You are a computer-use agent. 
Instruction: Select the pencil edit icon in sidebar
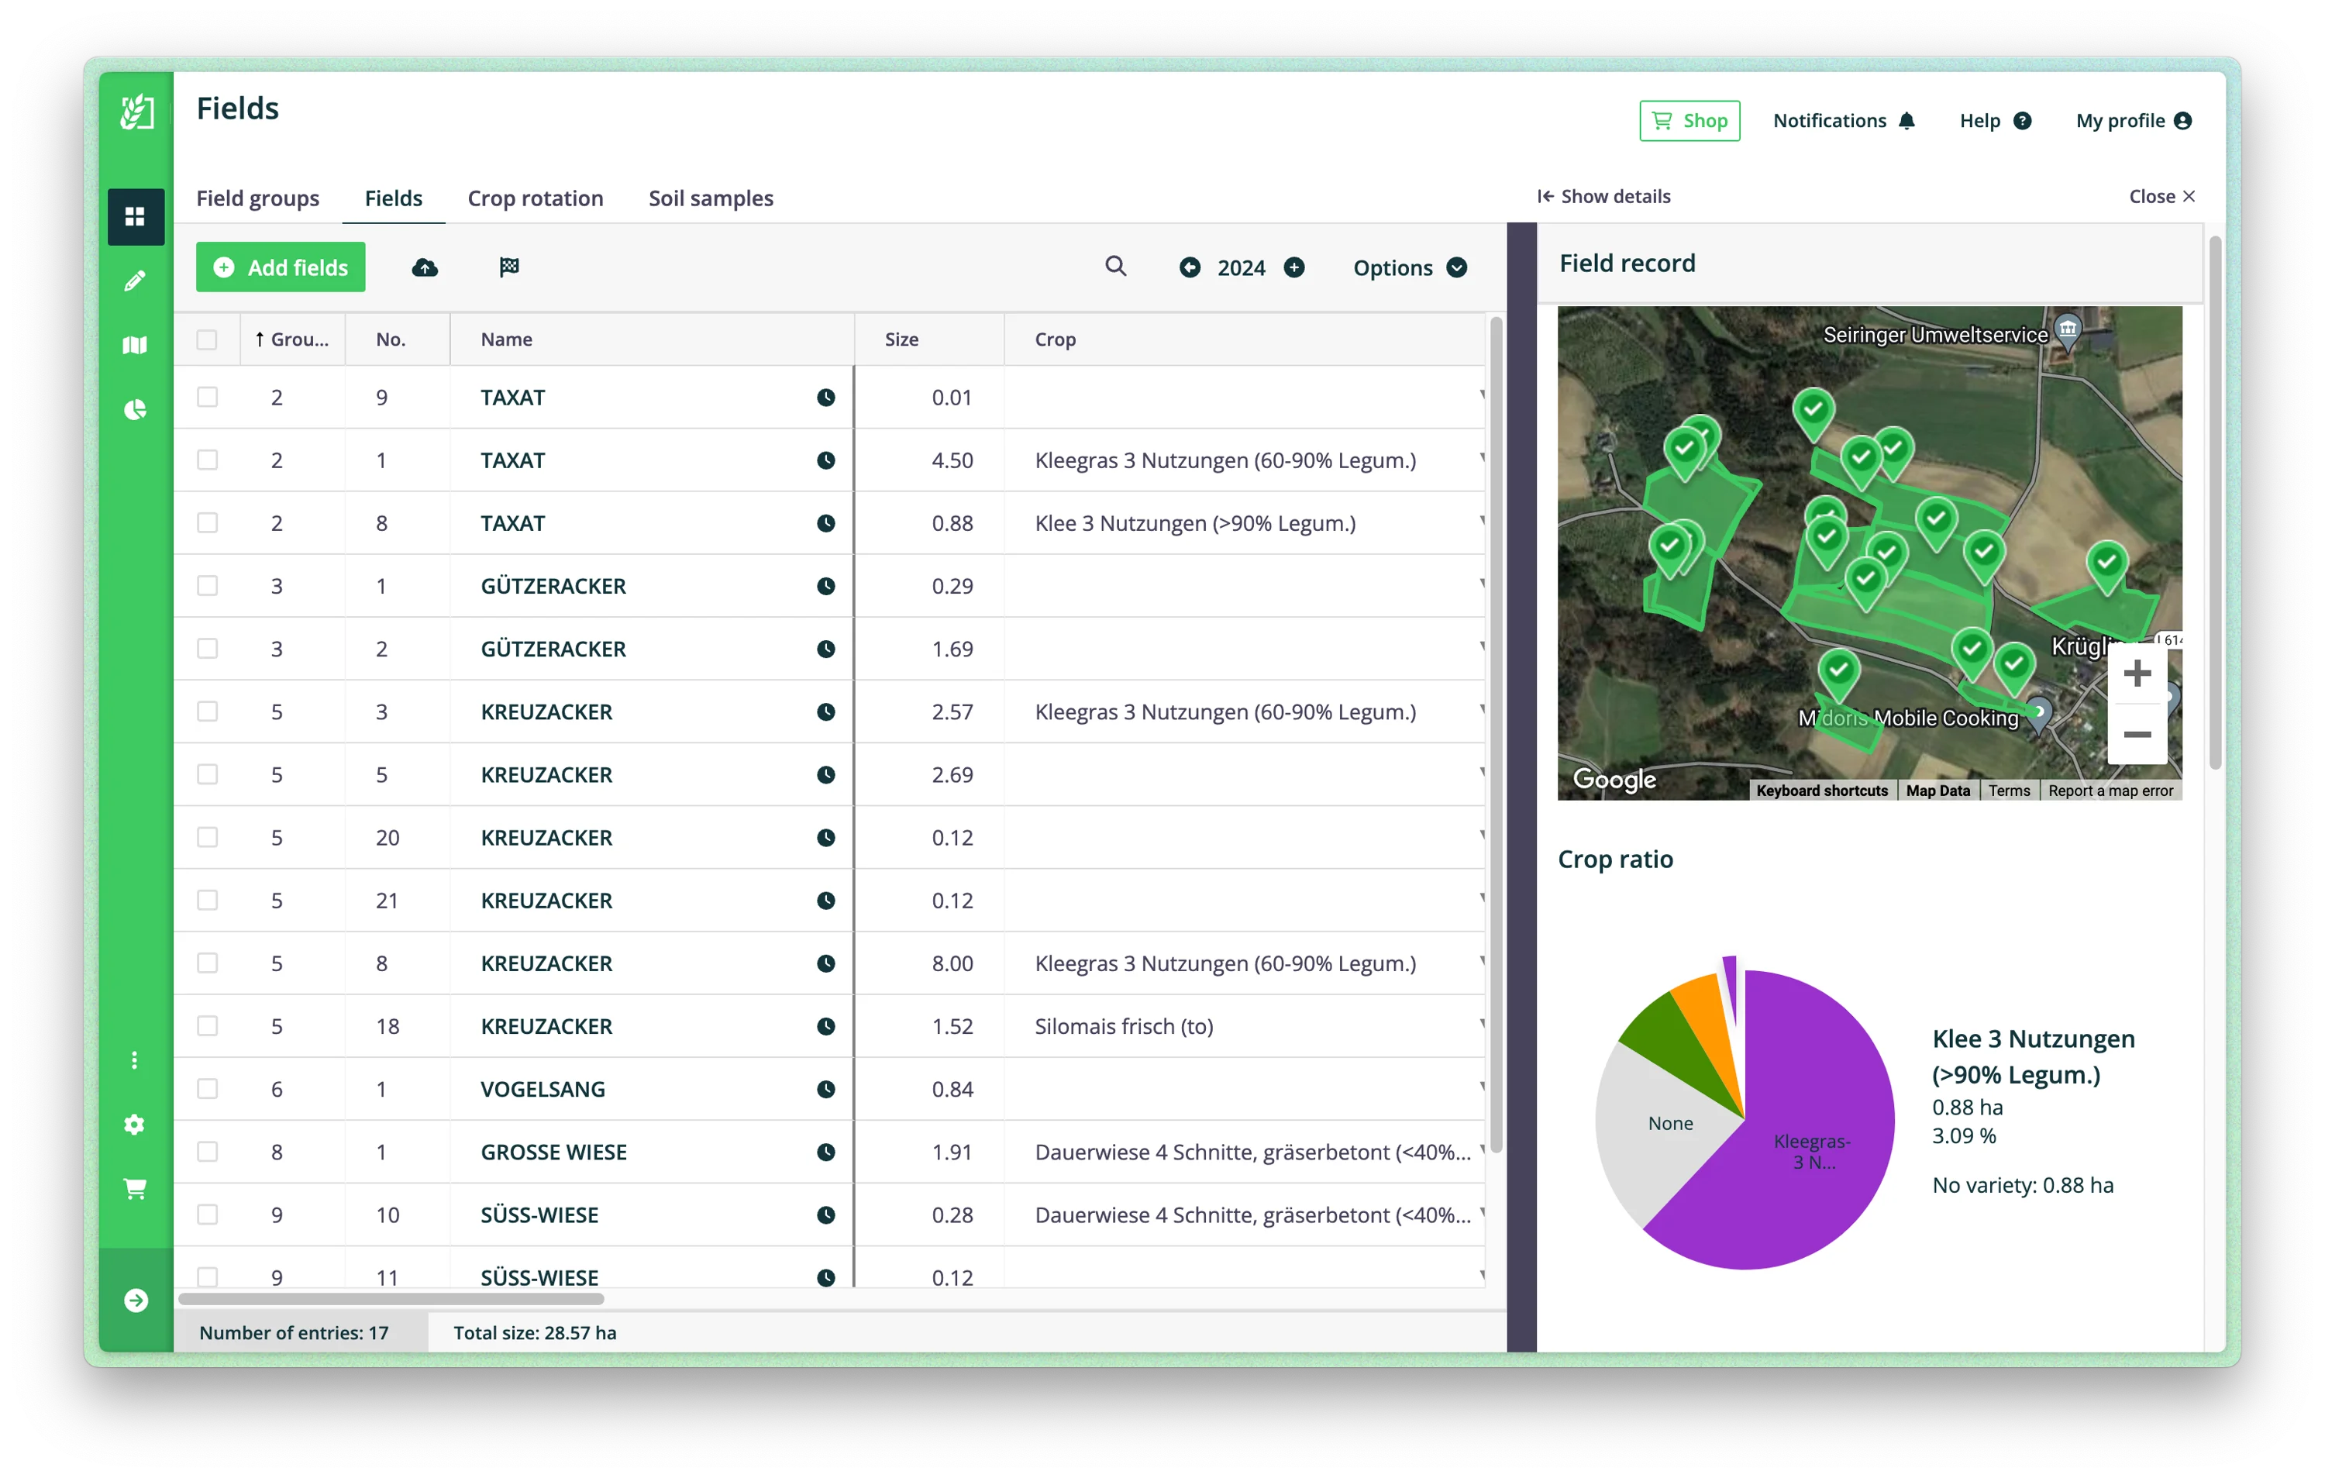click(x=135, y=281)
